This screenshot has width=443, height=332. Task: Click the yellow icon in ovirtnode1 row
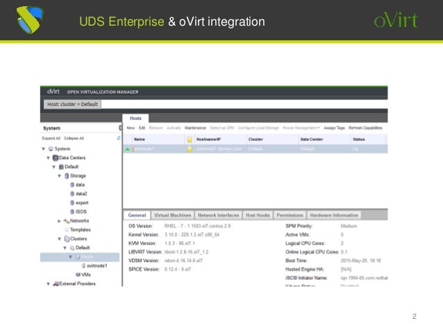click(x=190, y=149)
